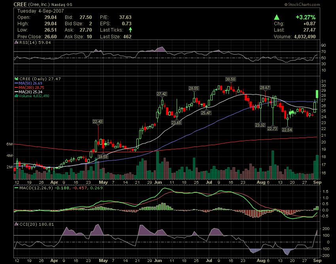Click the tall green last candlestick
This screenshot has width=336, height=264.
click(x=317, y=94)
